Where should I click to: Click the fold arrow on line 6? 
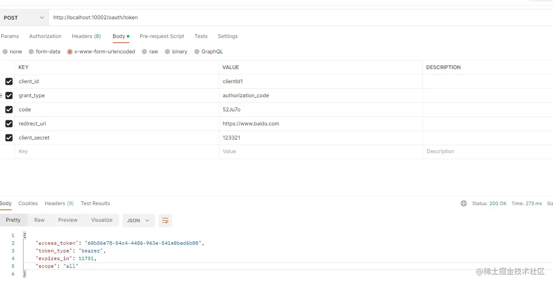(x=24, y=274)
